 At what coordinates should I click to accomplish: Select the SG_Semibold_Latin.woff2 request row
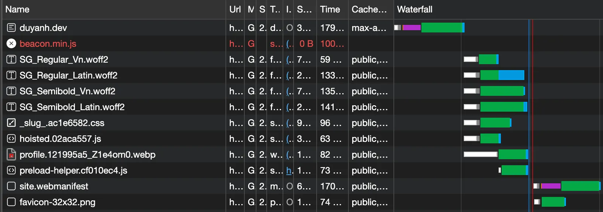(72, 107)
